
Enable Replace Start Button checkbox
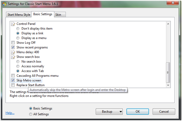coord(13,85)
